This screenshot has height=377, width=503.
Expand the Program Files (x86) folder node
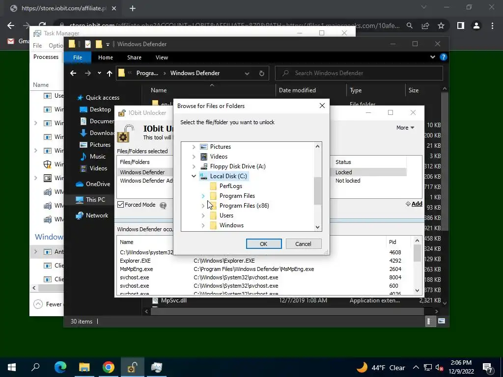203,206
